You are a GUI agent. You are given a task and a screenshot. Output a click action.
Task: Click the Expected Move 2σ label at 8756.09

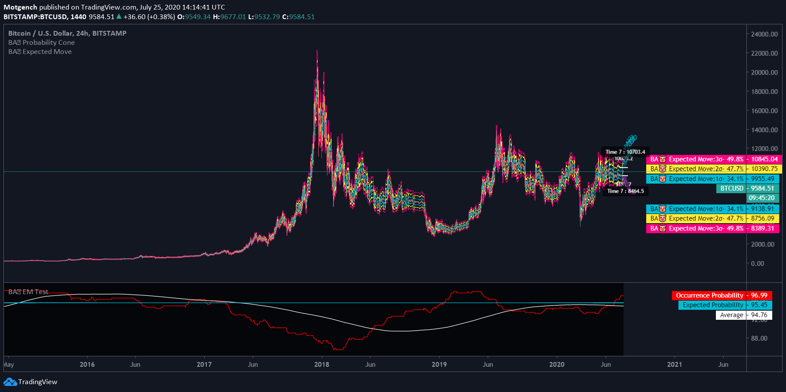(x=712, y=218)
